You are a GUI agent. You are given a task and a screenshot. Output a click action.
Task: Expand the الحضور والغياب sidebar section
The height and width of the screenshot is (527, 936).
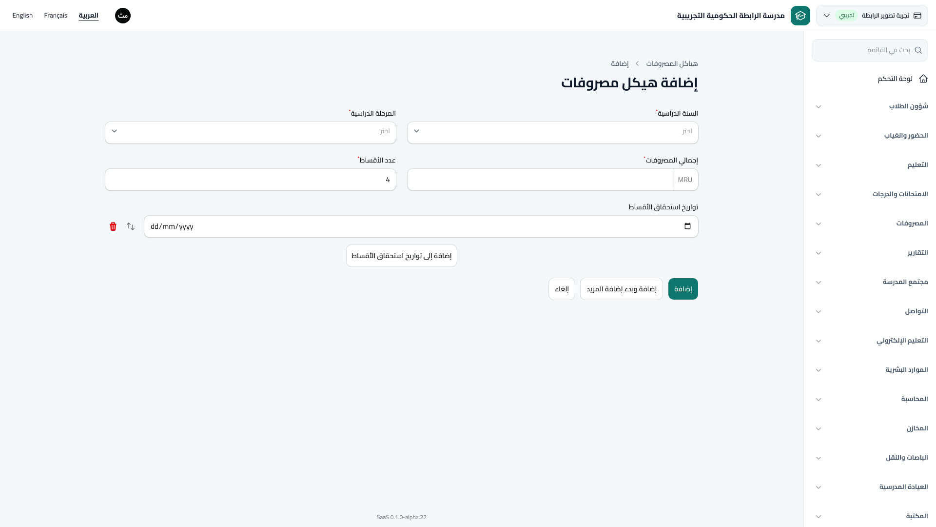pos(870,136)
